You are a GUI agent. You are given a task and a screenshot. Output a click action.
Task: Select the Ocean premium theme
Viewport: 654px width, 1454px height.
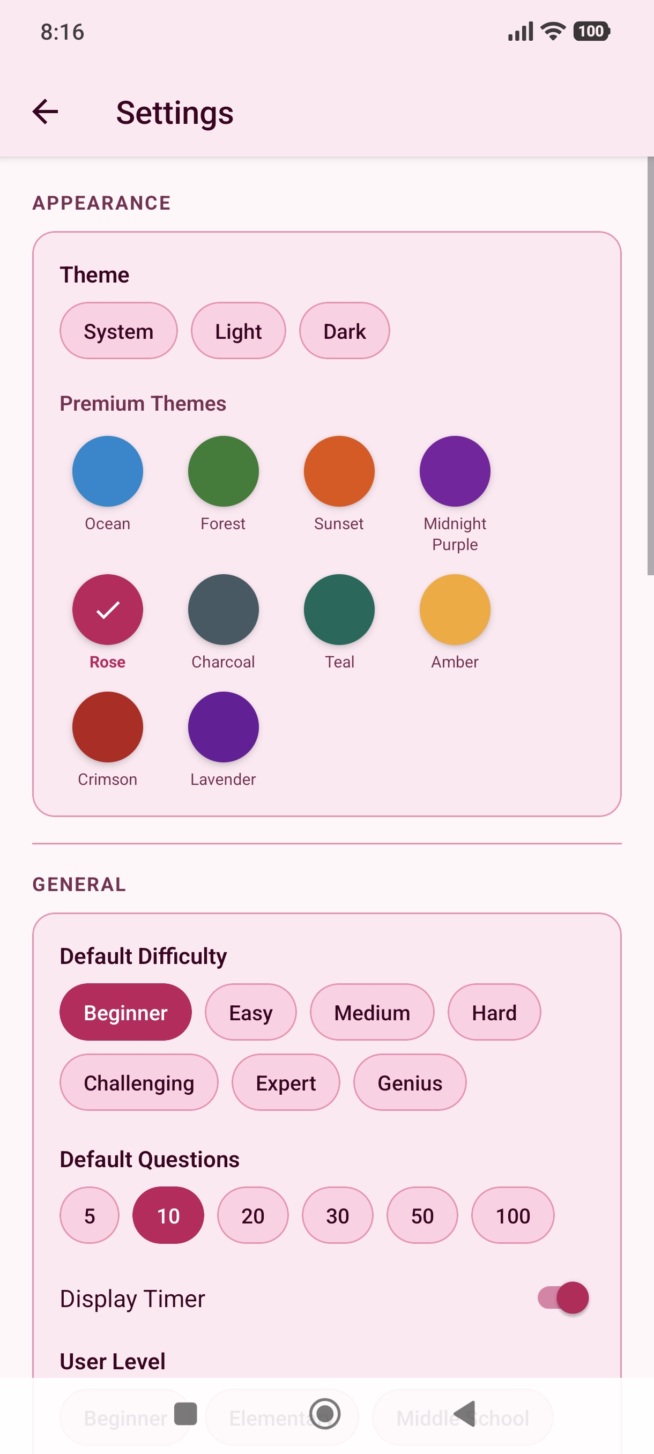click(107, 471)
